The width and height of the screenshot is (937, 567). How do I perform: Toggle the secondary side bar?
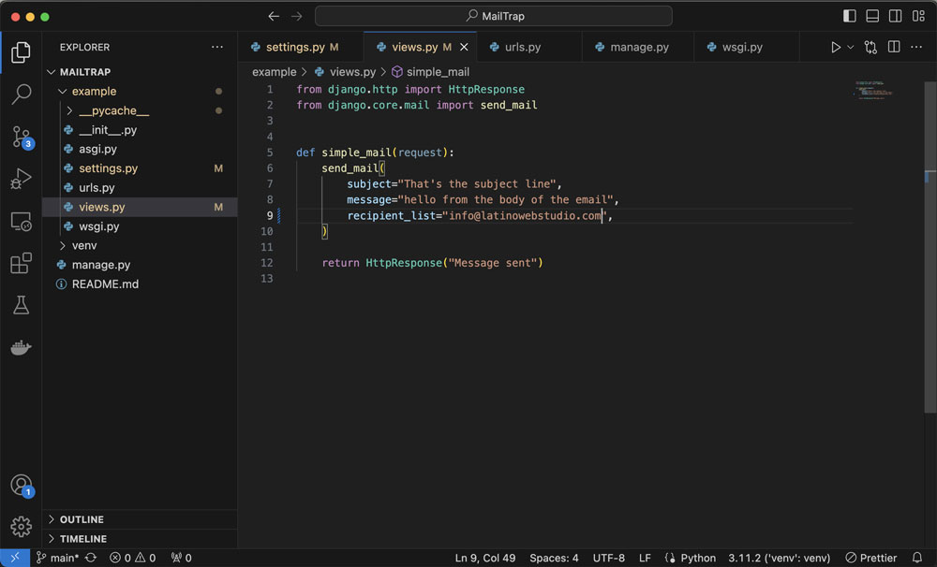coord(895,16)
